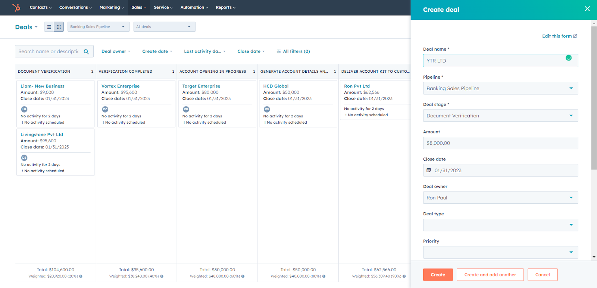The height and width of the screenshot is (288, 597).
Task: Open the All deals view dropdown
Action: pos(165,27)
